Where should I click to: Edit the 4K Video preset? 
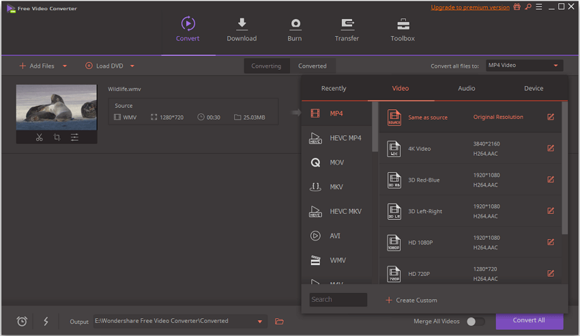click(x=551, y=148)
